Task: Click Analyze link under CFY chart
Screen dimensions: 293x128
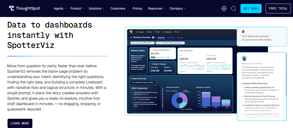Action: 183,71
